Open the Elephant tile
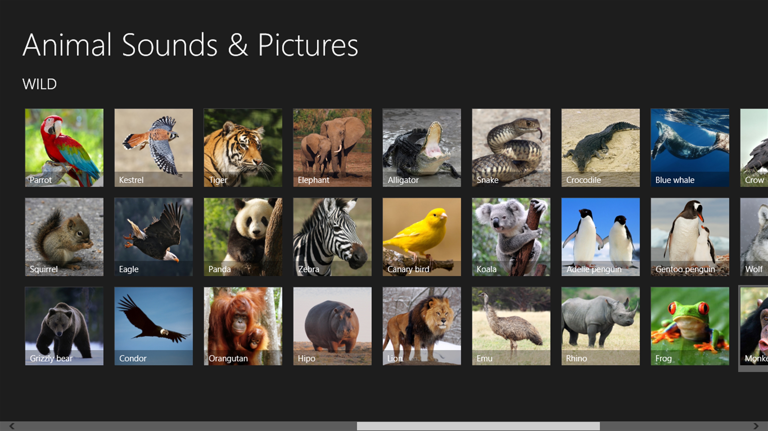Image resolution: width=768 pixels, height=431 pixels. click(x=333, y=147)
